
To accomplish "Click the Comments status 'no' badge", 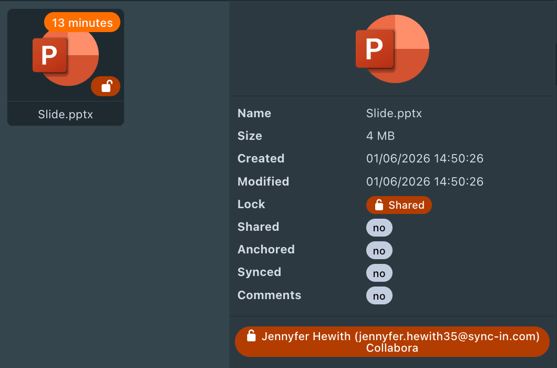I will coord(379,296).
